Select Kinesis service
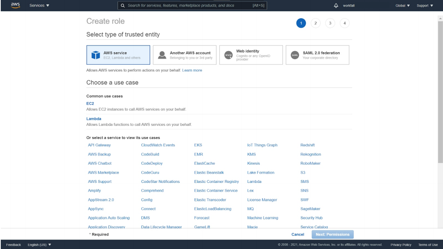This screenshot has width=443, height=249. 253,163
